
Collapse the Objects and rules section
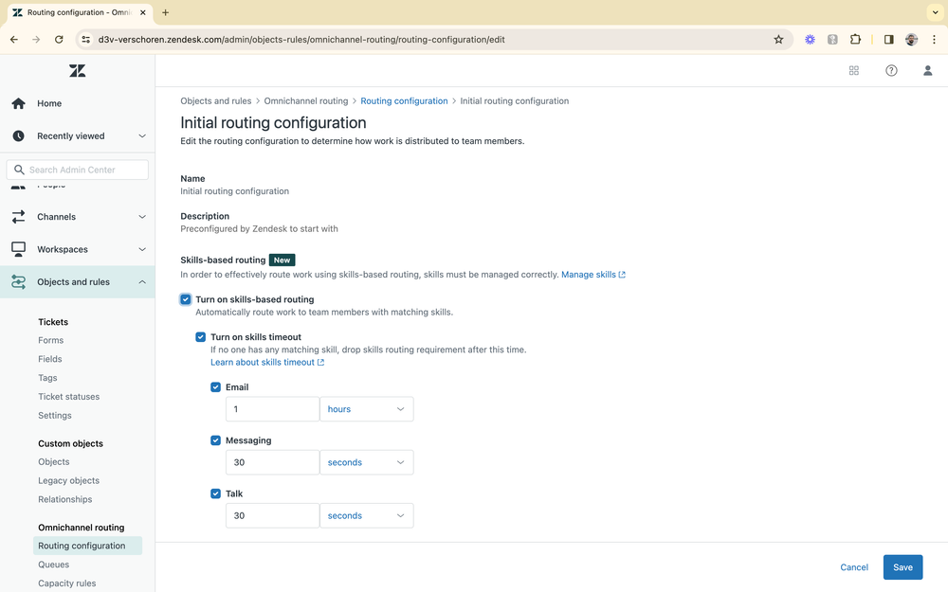pos(142,281)
